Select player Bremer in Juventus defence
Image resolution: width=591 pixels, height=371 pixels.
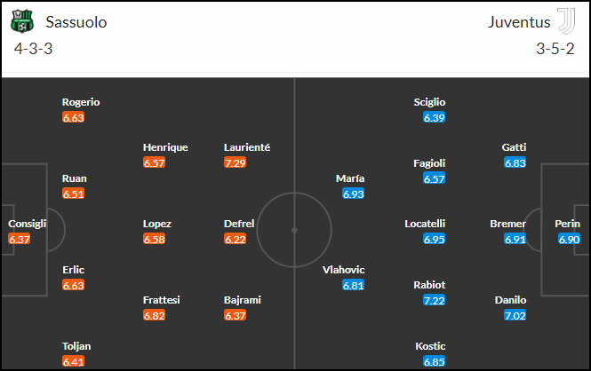507,224
